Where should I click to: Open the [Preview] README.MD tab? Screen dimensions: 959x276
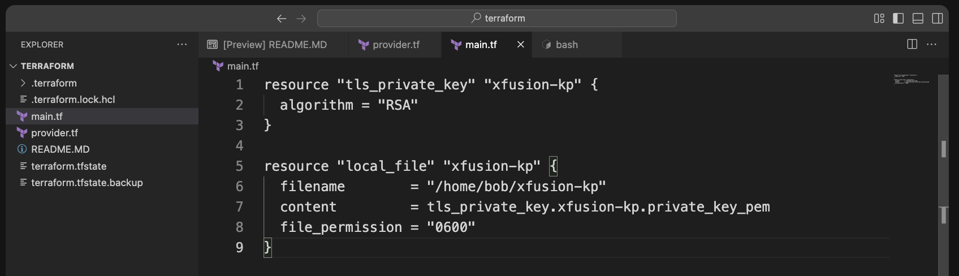[275, 45]
